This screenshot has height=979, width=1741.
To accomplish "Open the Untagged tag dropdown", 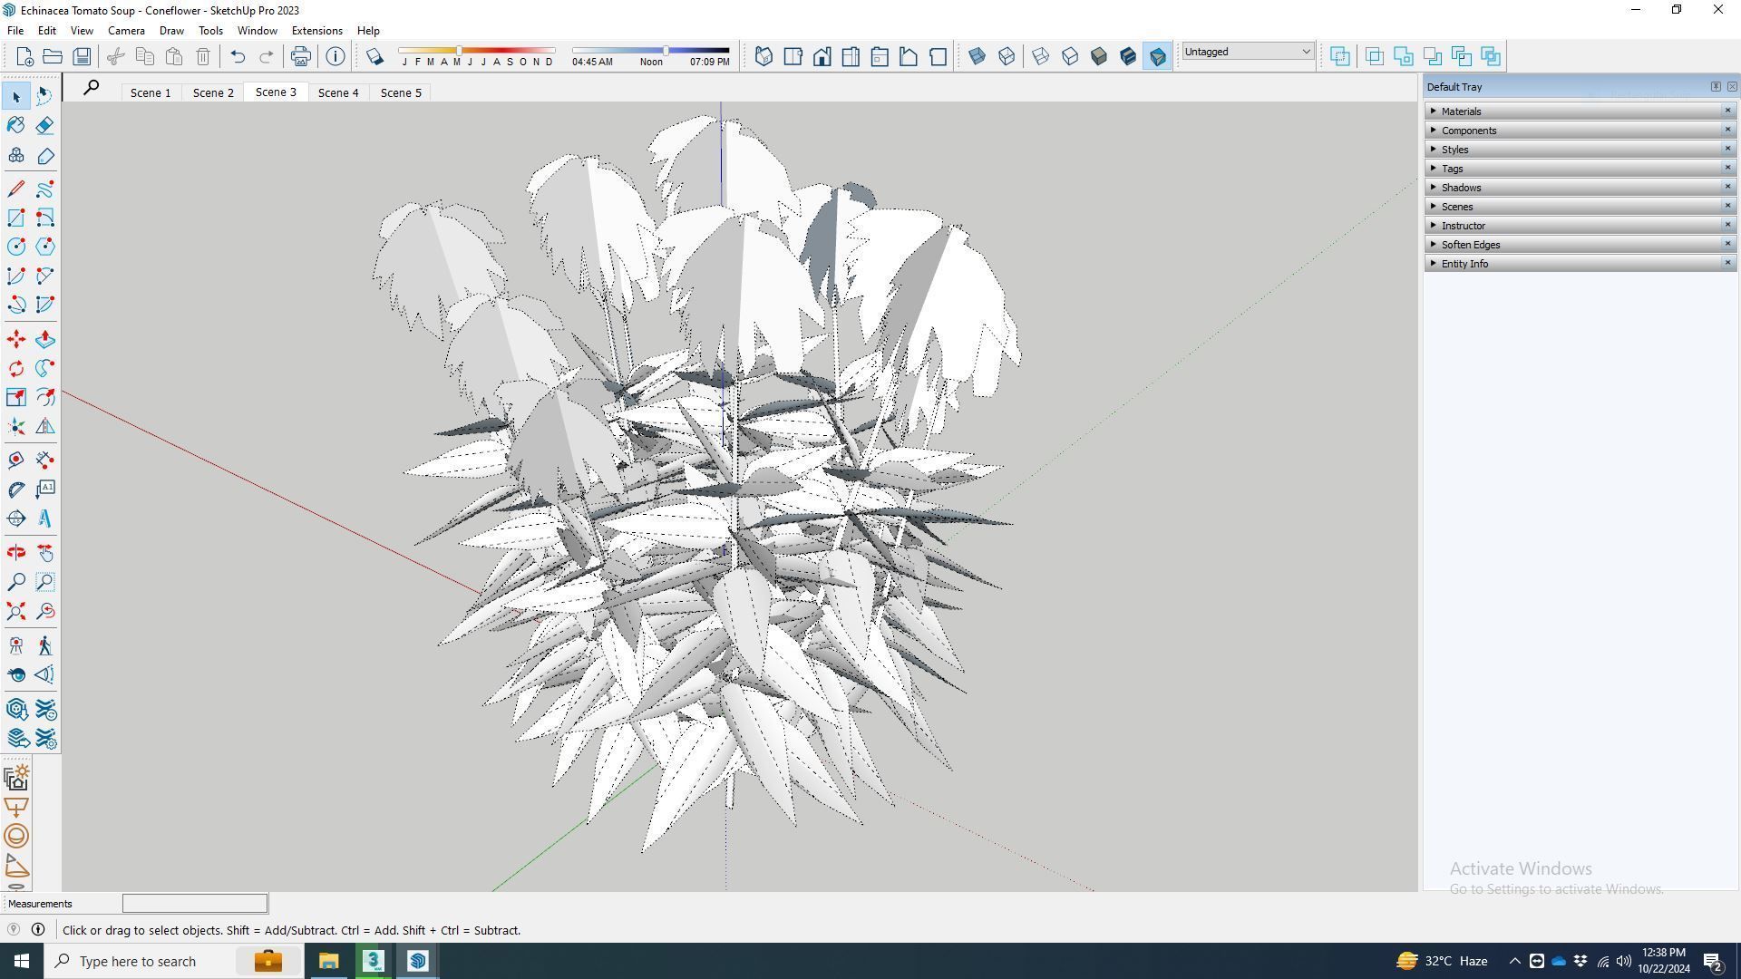I will coord(1247,52).
